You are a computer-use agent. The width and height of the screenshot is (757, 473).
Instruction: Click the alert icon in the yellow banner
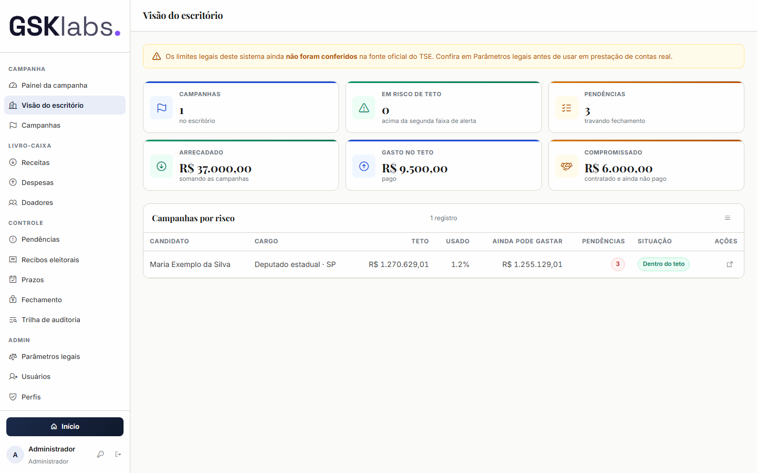(x=157, y=56)
